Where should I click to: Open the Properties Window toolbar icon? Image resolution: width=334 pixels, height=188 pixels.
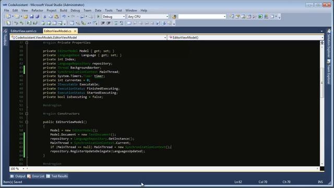pos(237,16)
